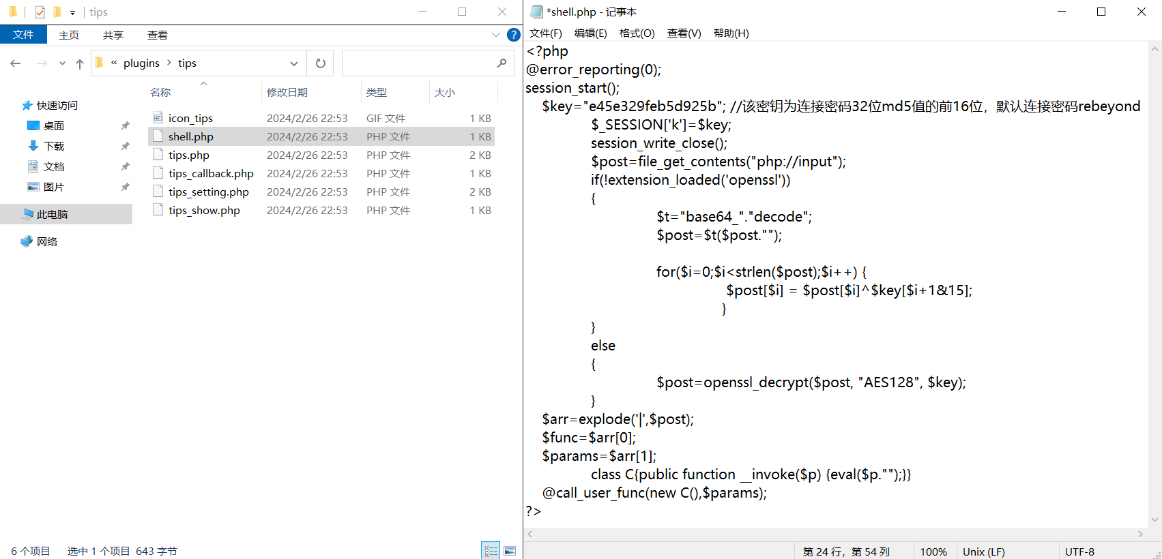Select the tips_setting.php file
The width and height of the screenshot is (1162, 559).
321,192
